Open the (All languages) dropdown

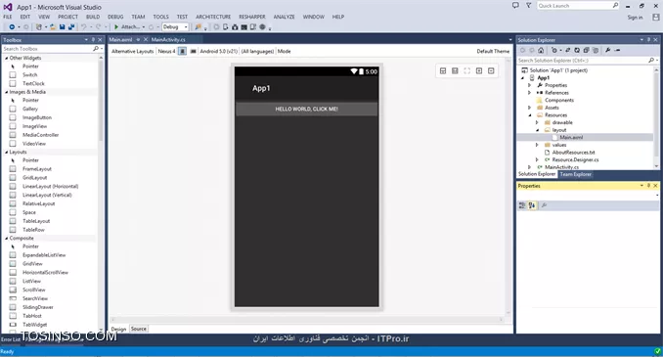click(x=257, y=51)
